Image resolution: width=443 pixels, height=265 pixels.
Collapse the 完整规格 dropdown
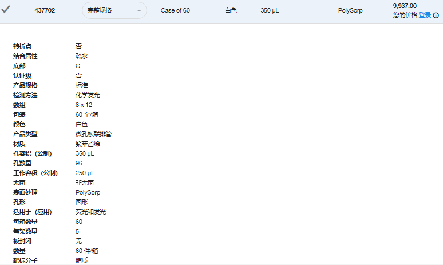coord(114,10)
